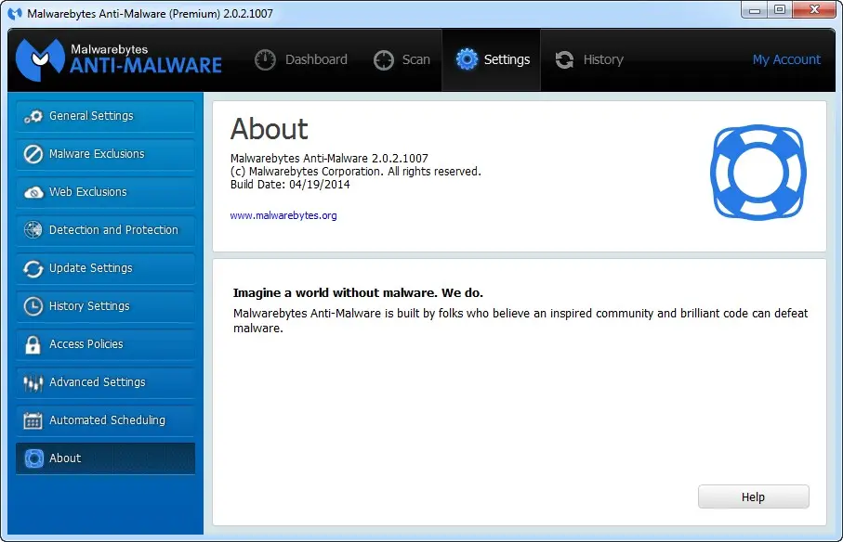Click the Detection and Protection radar icon

33,229
